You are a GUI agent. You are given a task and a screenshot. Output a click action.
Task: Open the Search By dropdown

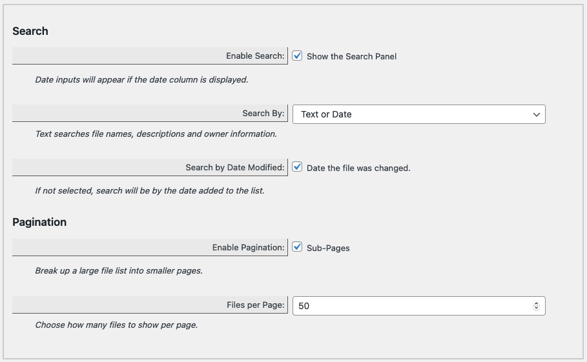pos(419,114)
